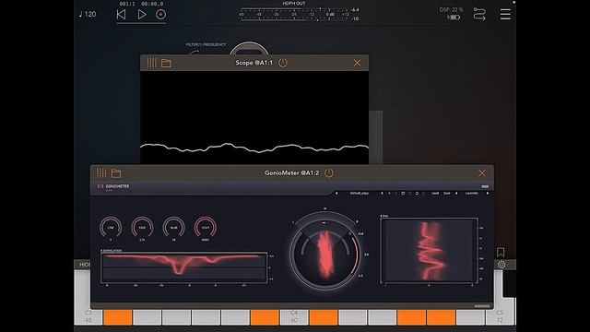
Task: Switch to next GonioMeter color theme
Action: (x=488, y=193)
